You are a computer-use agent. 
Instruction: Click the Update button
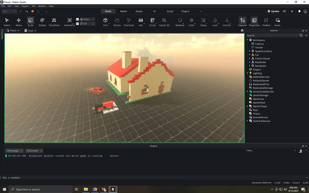[x=273, y=11]
